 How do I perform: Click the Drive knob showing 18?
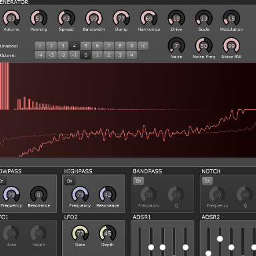point(176,18)
